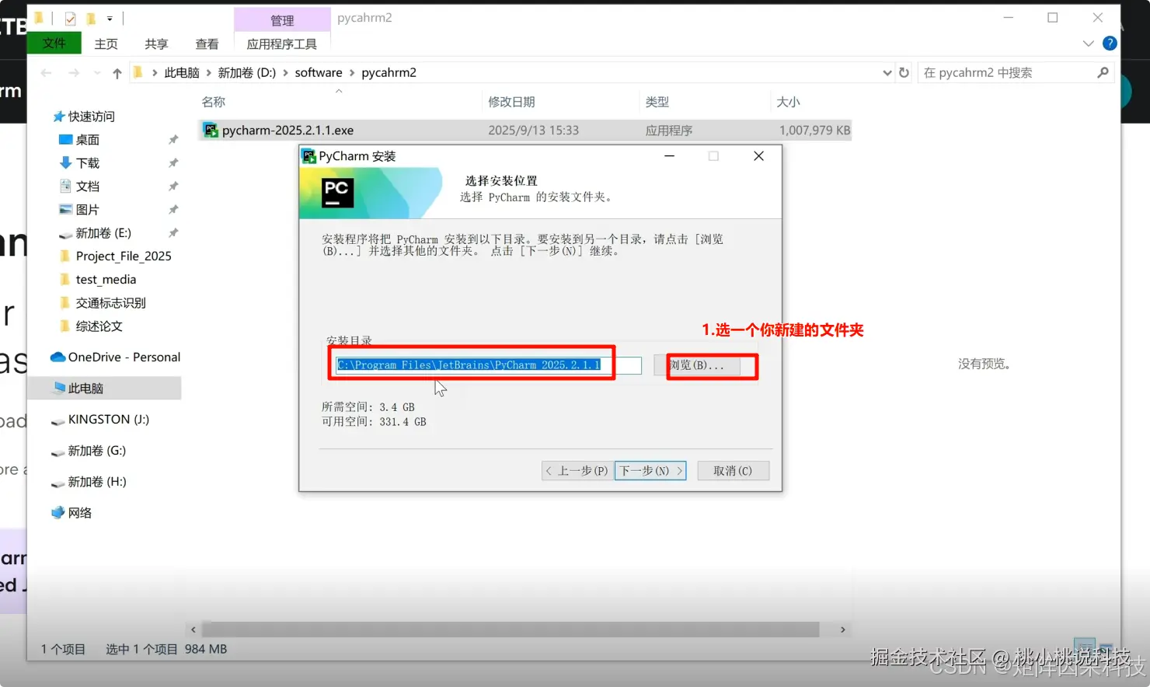Open the 应用程序工具 tab
1150x687 pixels.
click(281, 44)
